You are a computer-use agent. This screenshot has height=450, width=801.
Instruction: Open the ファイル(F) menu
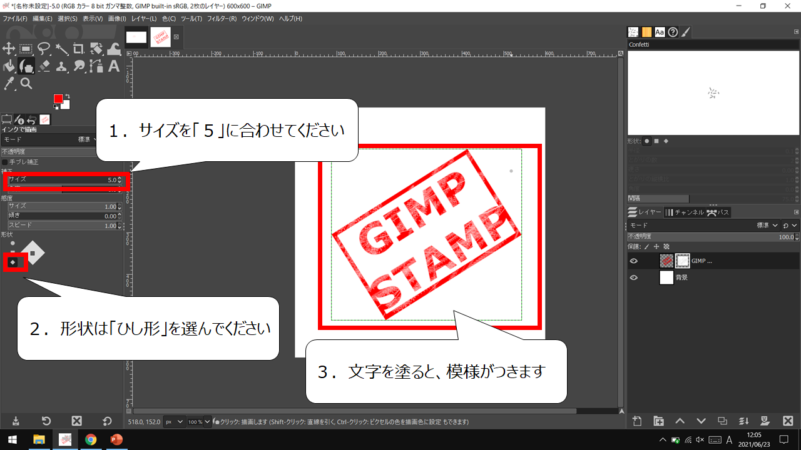tap(15, 19)
